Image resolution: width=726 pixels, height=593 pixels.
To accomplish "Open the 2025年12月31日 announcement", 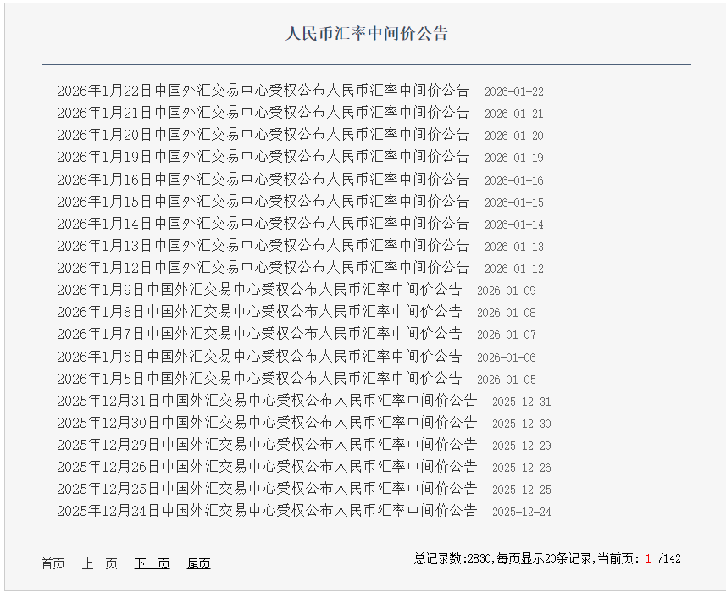I will point(267,401).
